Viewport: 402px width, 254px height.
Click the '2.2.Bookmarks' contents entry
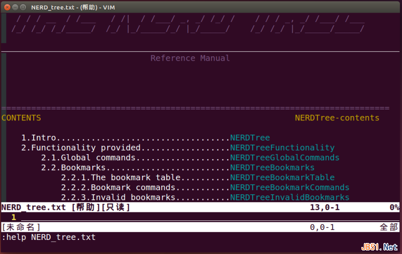[73, 168]
